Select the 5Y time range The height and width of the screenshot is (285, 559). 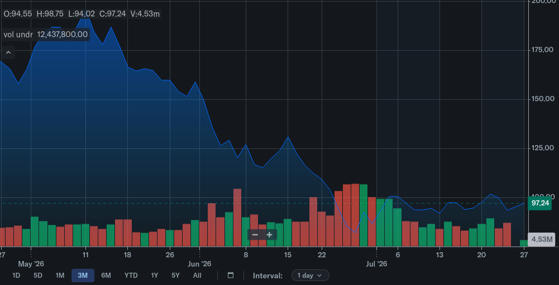[x=175, y=276]
